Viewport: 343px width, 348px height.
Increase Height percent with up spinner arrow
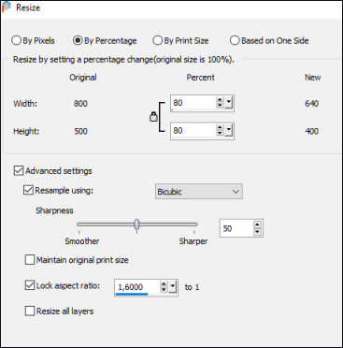coord(220,127)
